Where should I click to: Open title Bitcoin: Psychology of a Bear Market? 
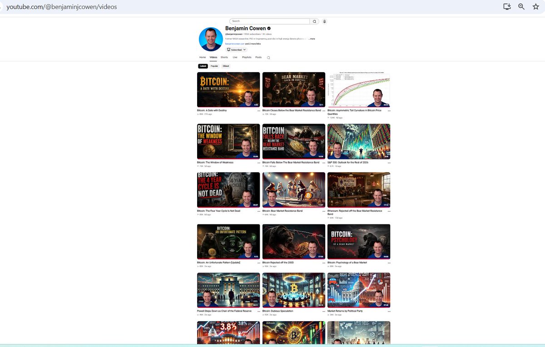pyautogui.click(x=347, y=263)
